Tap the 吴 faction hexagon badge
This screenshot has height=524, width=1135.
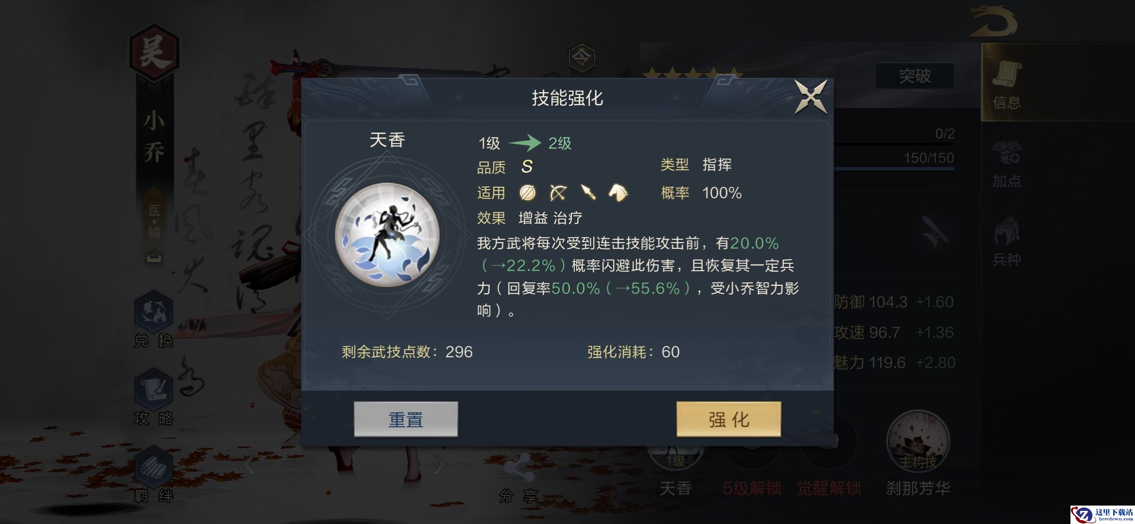pos(154,53)
